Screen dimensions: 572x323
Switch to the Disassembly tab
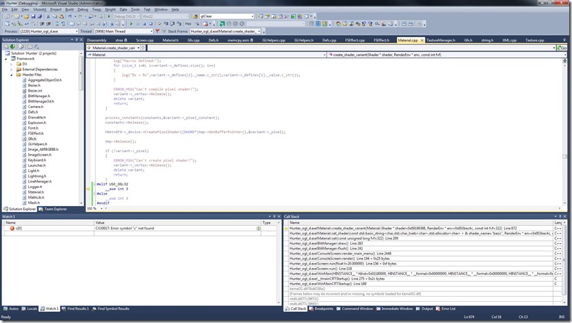point(97,40)
